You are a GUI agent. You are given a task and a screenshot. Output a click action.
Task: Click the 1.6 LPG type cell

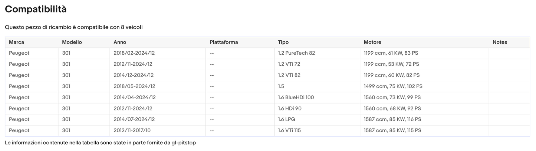click(x=286, y=120)
